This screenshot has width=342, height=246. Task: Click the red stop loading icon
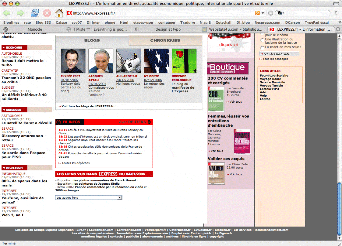tap(47, 13)
